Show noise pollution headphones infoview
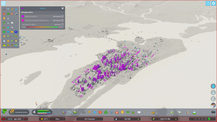 pyautogui.click(x=12, y=45)
